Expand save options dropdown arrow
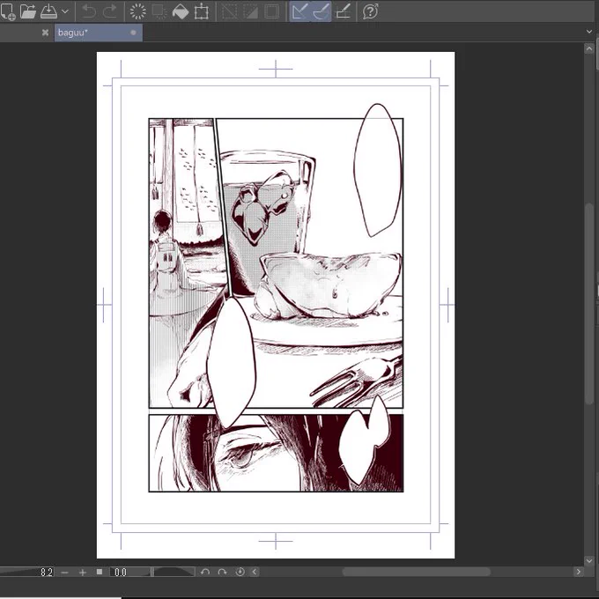599x599 pixels. point(65,11)
